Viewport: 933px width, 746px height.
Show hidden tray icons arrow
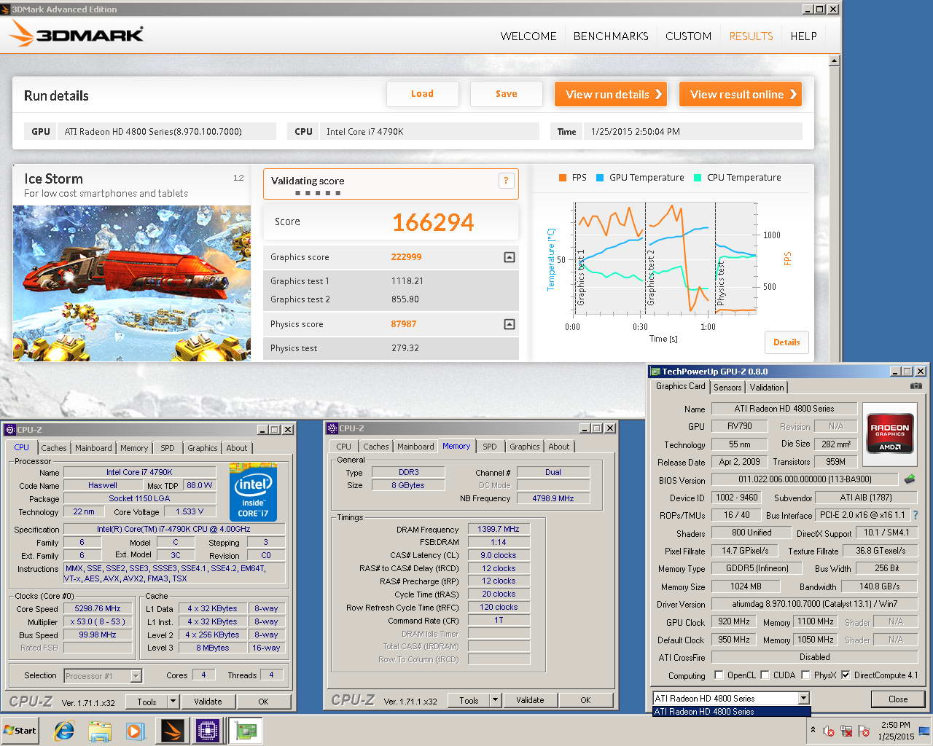point(812,730)
